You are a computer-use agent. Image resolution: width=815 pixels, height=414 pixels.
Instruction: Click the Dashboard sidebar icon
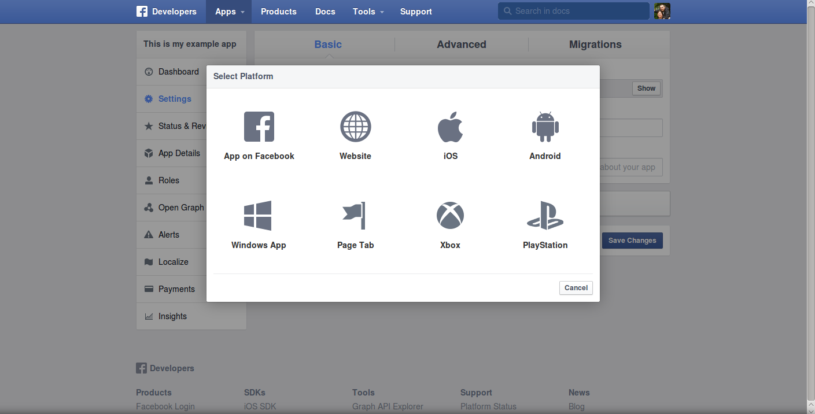click(x=148, y=72)
